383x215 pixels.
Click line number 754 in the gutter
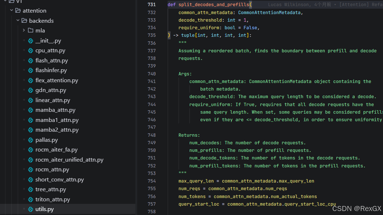click(x=152, y=181)
